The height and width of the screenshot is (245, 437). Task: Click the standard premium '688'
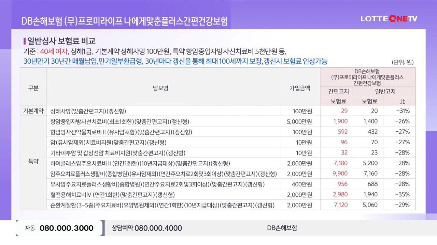pyautogui.click(x=373, y=184)
